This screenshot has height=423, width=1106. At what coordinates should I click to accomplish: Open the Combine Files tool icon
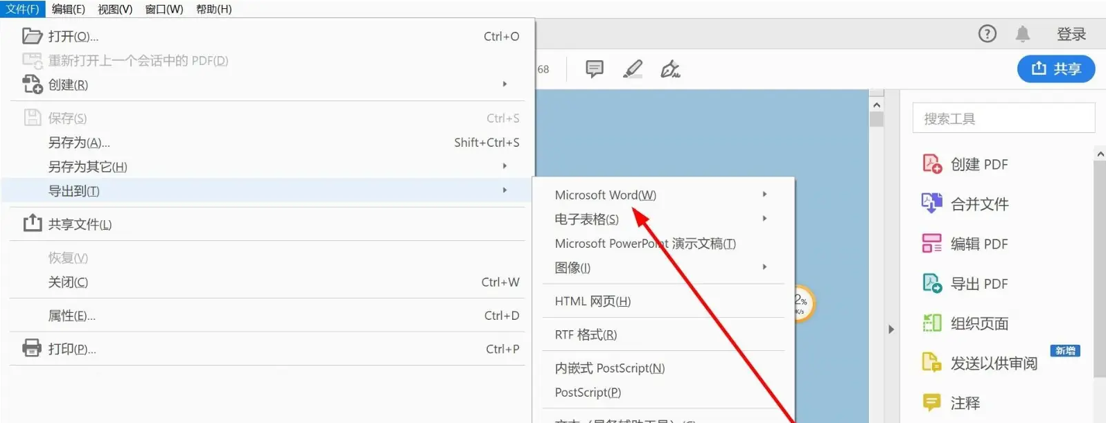(932, 204)
